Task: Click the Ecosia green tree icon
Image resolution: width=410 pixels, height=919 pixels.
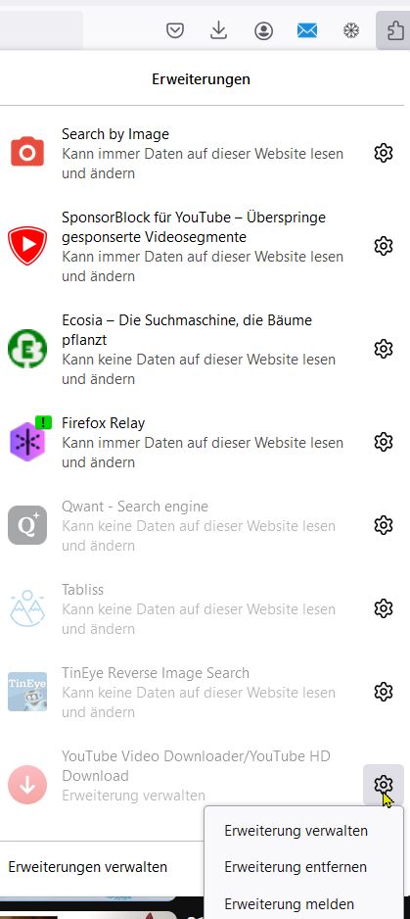Action: click(27, 349)
